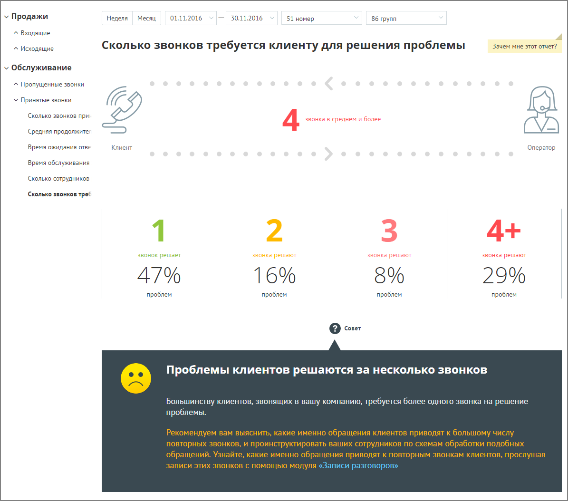Click the Клиент label
Image resolution: width=568 pixels, height=501 pixels.
(122, 148)
